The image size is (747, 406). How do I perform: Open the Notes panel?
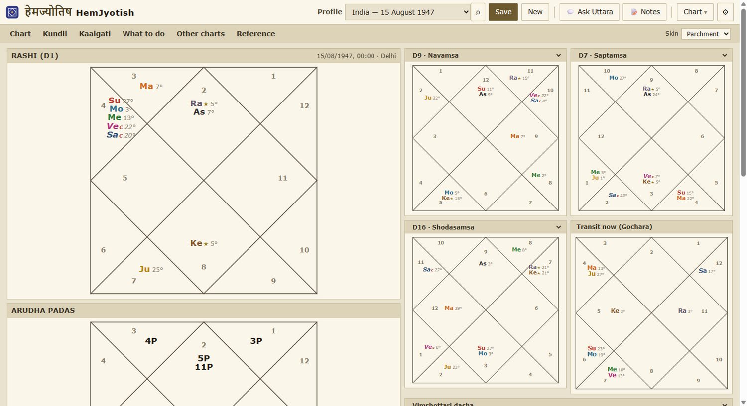[x=645, y=12]
